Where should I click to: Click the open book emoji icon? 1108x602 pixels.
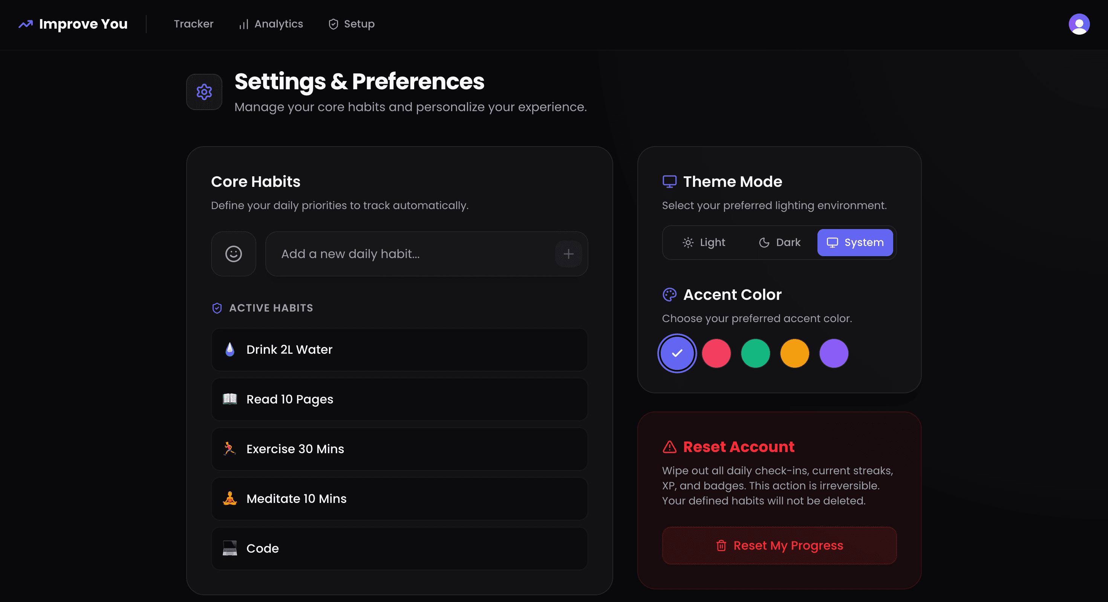pos(230,399)
